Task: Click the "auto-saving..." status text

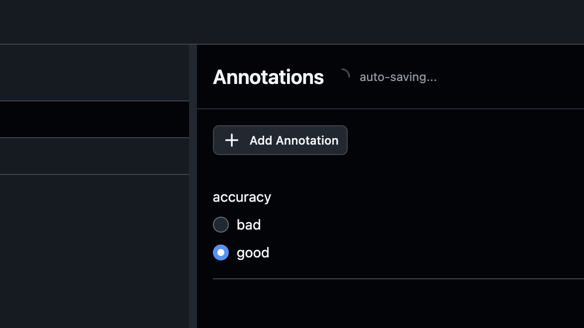Action: [x=398, y=77]
